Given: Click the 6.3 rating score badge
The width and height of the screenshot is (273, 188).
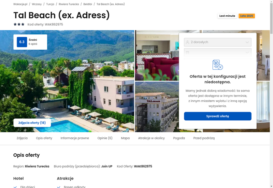Looking at the screenshot, I should coord(22,42).
